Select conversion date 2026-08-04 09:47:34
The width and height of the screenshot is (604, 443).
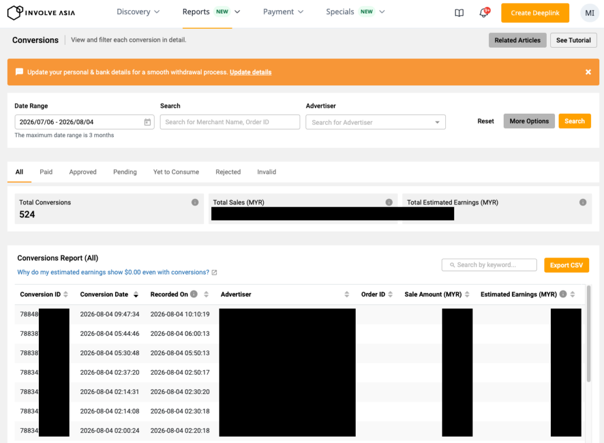click(110, 314)
